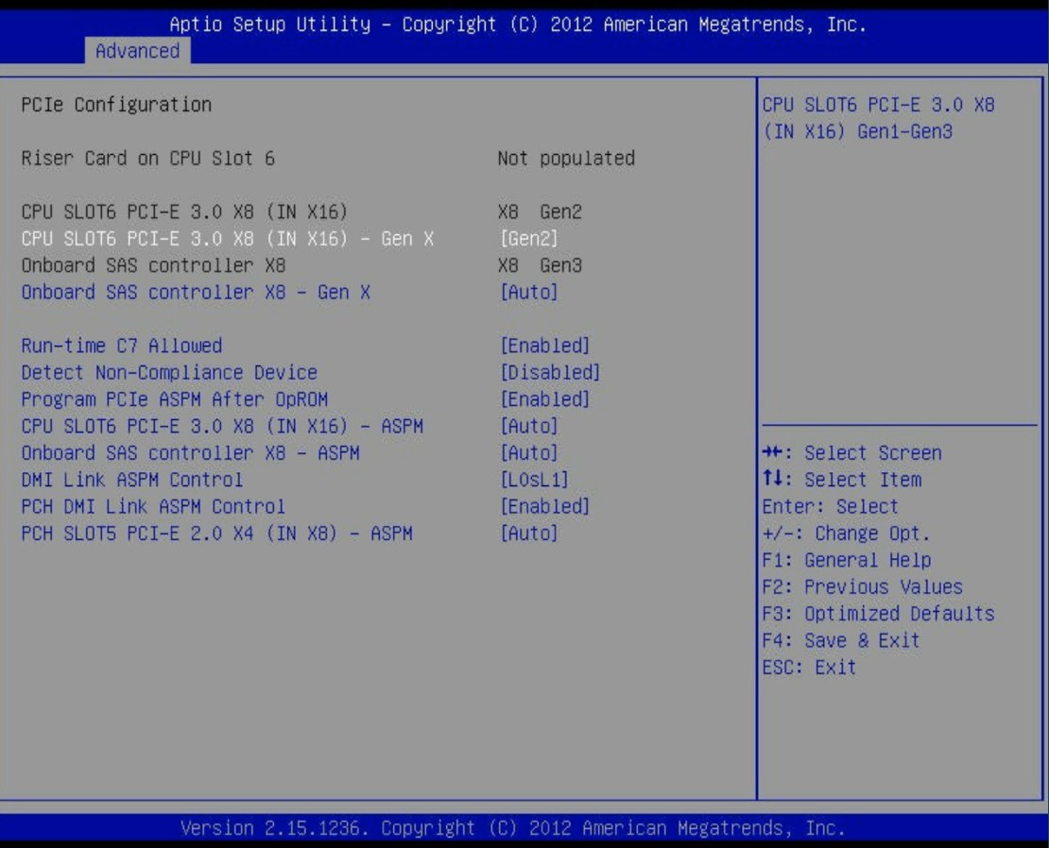Click CPU SLOT6 PCI-E 3.0 X8 (IN X16) info row
Screen dimensions: 1049x848
pos(184,212)
